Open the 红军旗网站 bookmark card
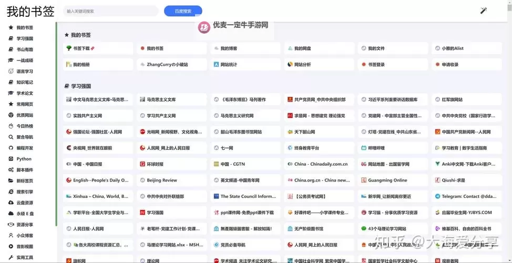 click(x=467, y=99)
